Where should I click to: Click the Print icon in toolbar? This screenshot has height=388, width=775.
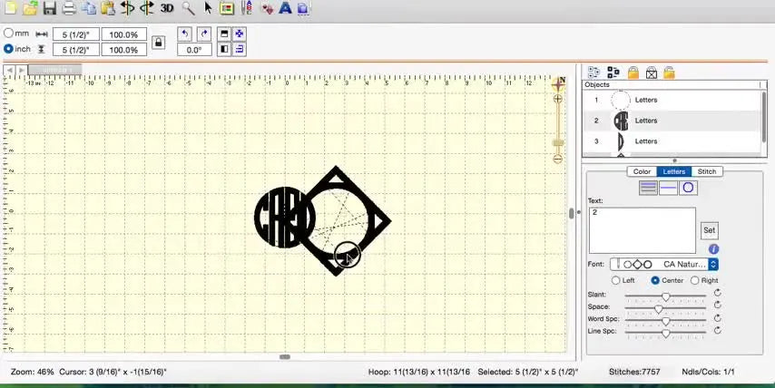coord(69,8)
